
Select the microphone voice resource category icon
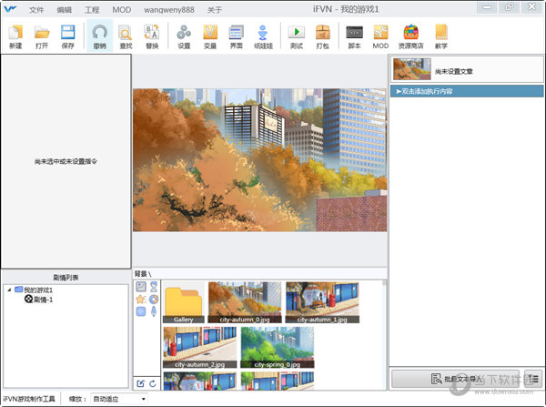tap(154, 311)
